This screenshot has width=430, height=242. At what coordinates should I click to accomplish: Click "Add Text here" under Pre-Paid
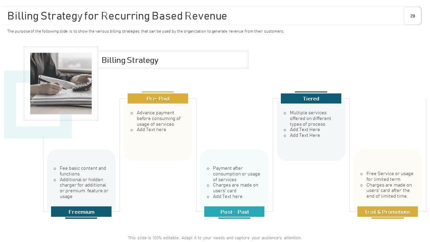(151, 130)
